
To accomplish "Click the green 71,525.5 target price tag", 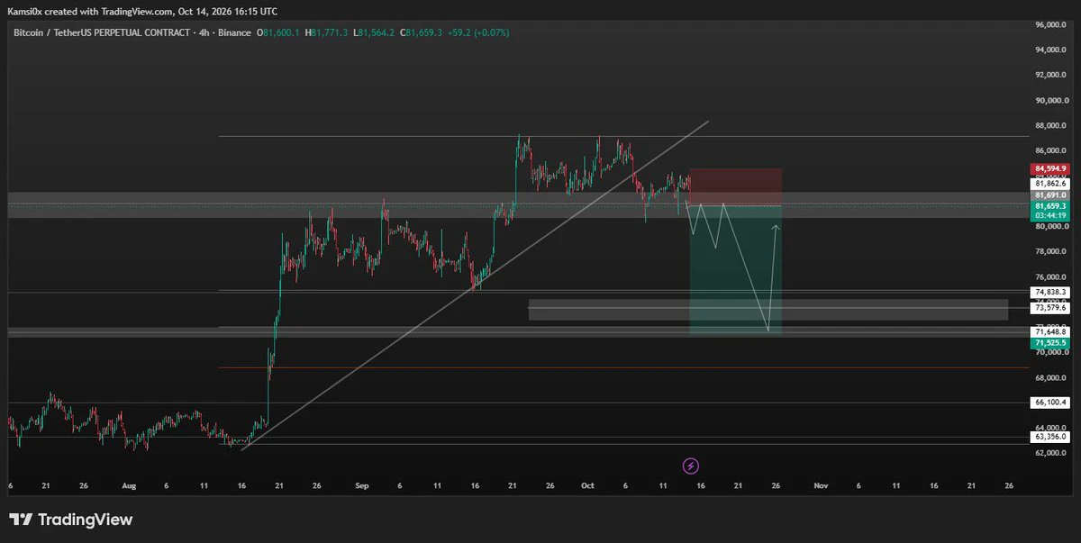I will (1050, 343).
